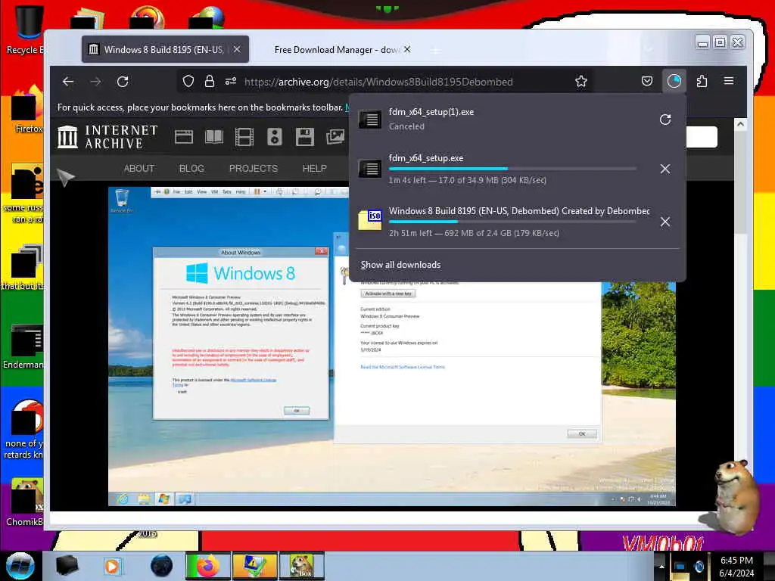Open the Archive software floppy icon
Viewport: 775px width, 581px height.
point(304,137)
